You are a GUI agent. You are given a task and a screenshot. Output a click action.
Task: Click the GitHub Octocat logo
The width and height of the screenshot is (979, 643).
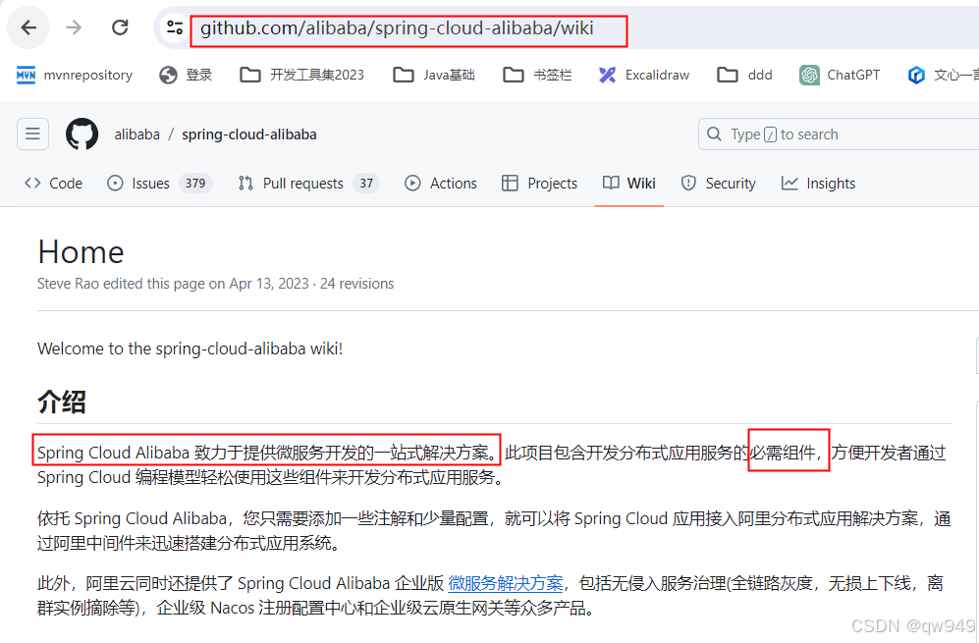[x=82, y=134]
